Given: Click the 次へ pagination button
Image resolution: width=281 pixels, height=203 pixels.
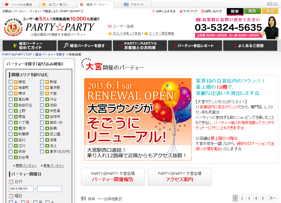Looking at the screenshot, I should click(x=273, y=198).
